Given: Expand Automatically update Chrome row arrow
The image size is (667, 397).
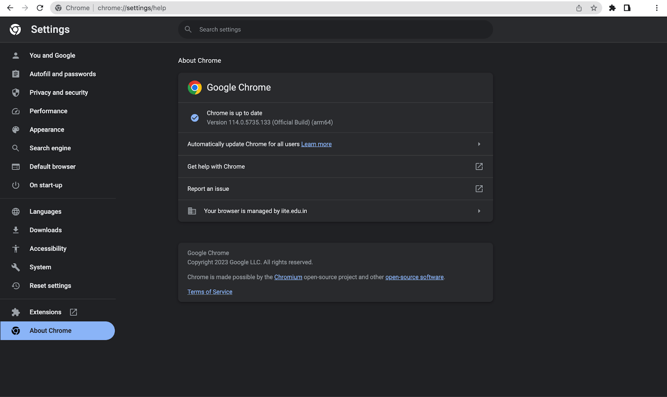Looking at the screenshot, I should [x=479, y=144].
